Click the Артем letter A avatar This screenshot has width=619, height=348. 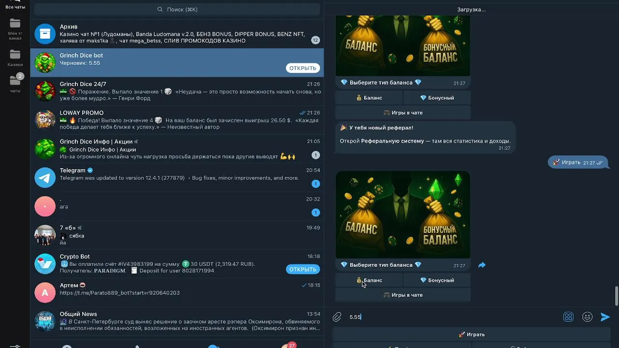point(45,292)
